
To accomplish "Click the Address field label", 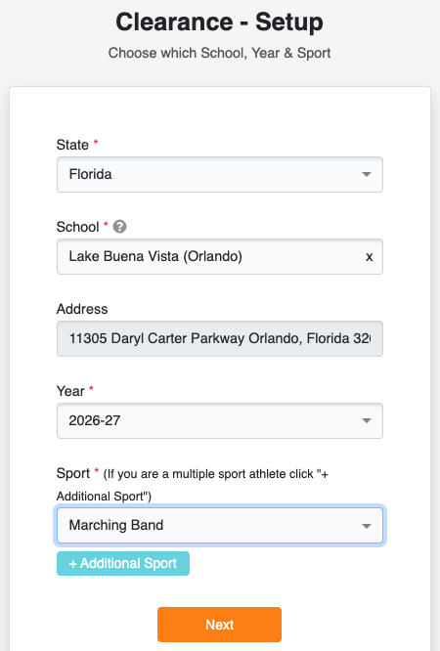I will tap(82, 309).
